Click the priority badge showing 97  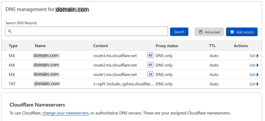click(150, 65)
